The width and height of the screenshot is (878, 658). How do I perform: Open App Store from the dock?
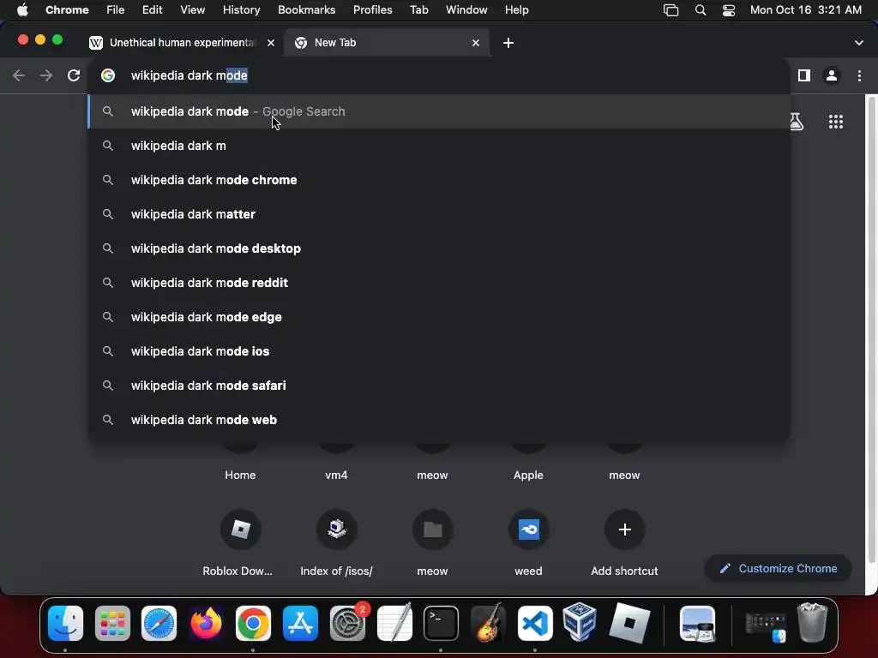click(300, 623)
